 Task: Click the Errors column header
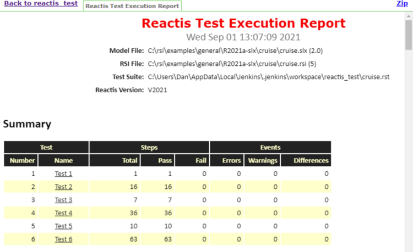(x=227, y=160)
